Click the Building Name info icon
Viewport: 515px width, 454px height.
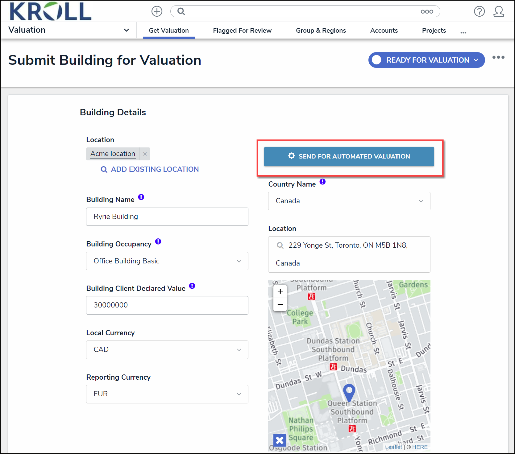(x=141, y=197)
